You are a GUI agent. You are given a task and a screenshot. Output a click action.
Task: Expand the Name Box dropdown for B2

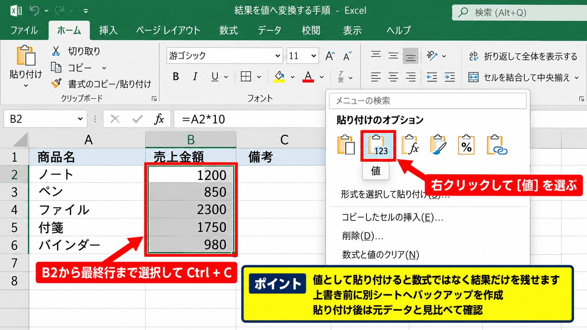[80, 119]
